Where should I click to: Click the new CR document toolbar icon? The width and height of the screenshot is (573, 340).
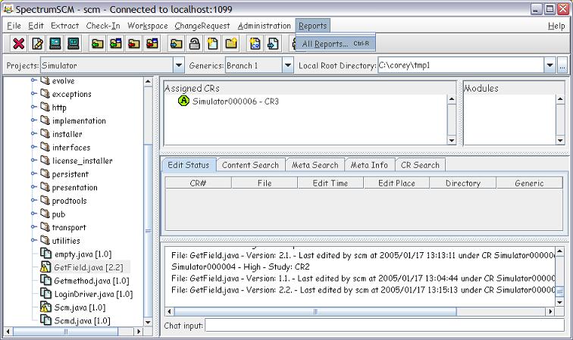pos(255,44)
